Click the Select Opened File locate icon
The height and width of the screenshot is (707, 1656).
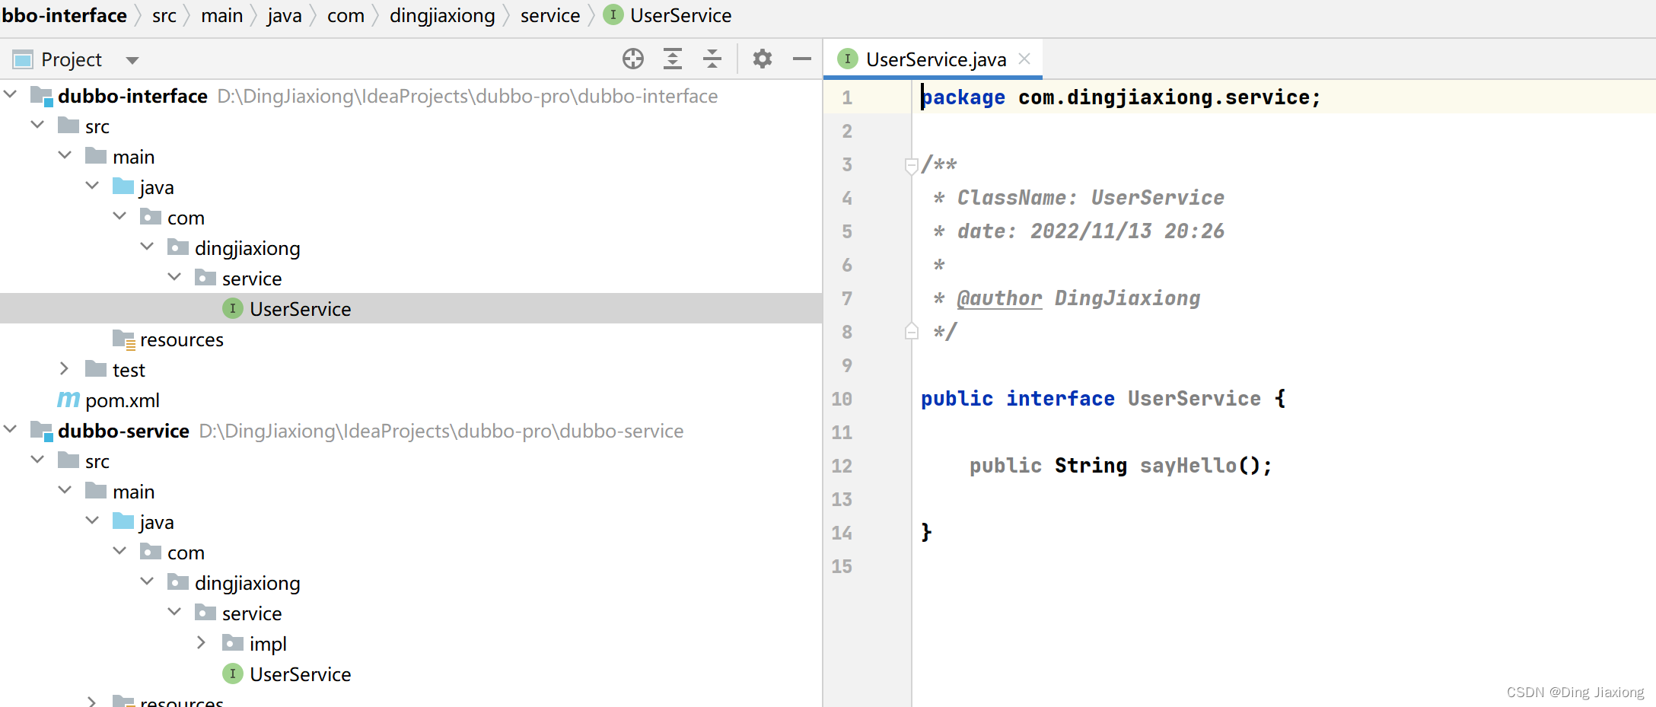(632, 59)
